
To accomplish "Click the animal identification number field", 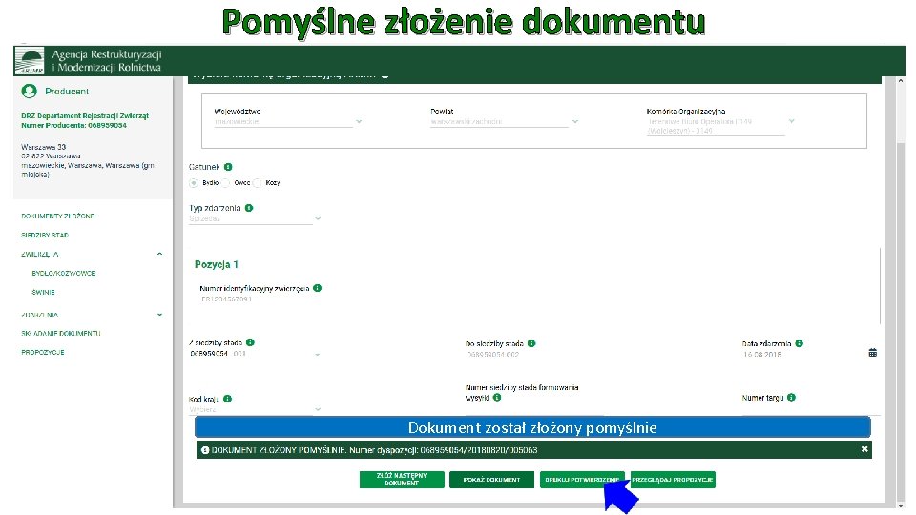I will [226, 299].
